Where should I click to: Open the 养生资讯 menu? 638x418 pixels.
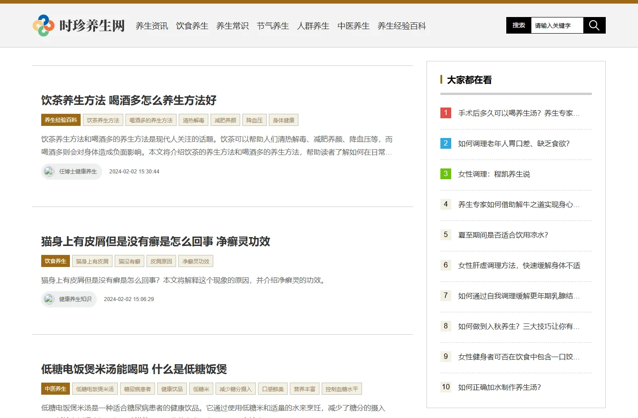152,26
